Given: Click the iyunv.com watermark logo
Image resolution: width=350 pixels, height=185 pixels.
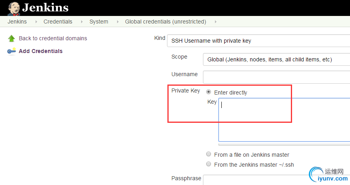Looking at the screenshot, I should pyautogui.click(x=328, y=175).
